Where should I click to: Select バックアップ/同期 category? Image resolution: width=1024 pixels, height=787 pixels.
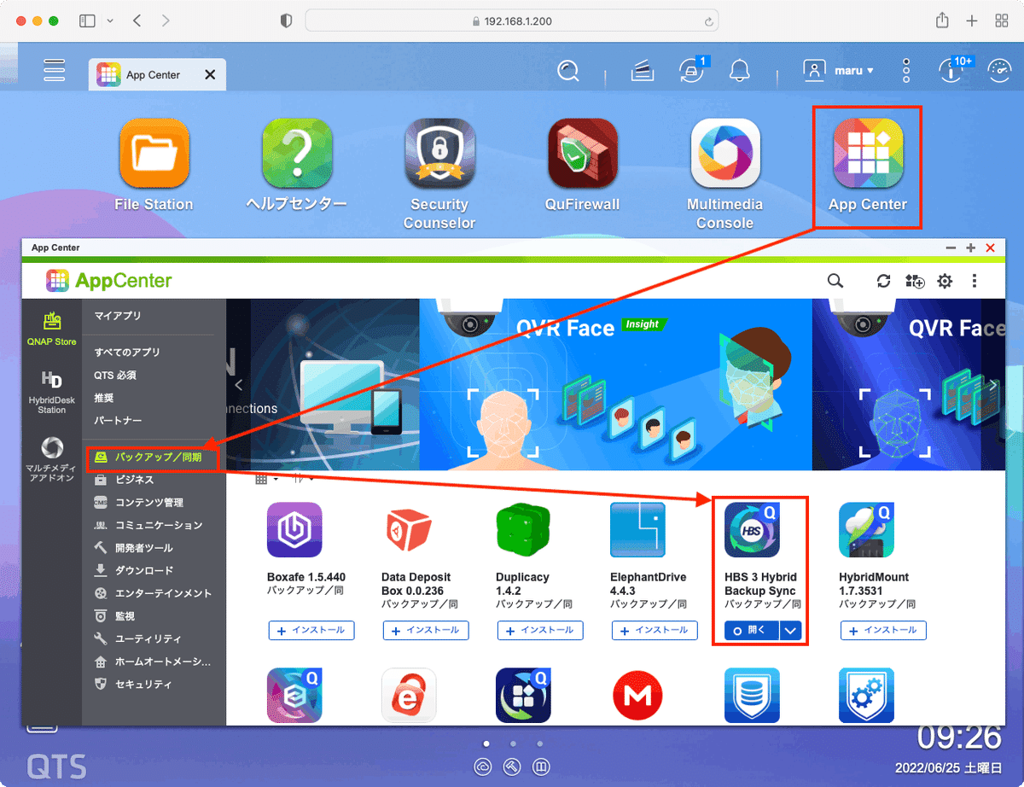click(152, 458)
